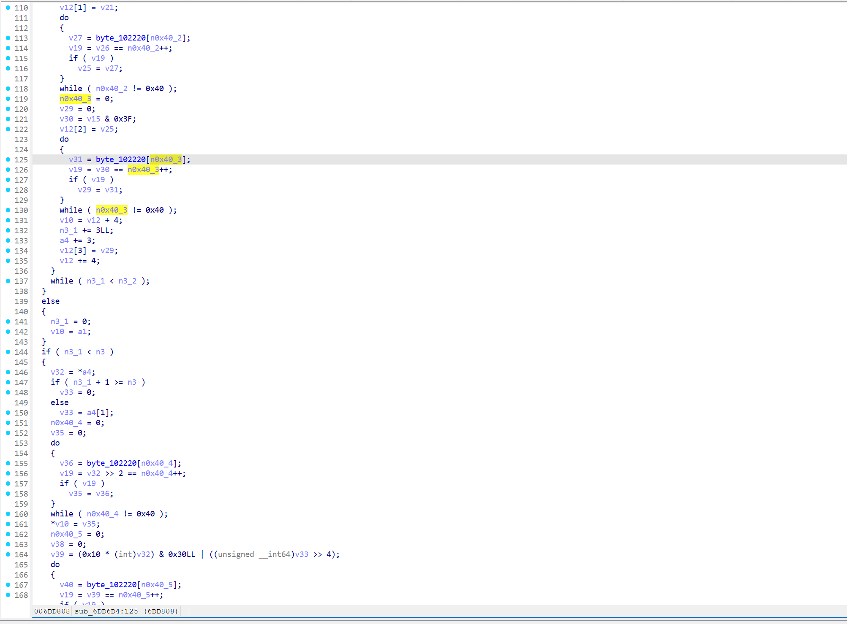Toggle breakpoint dot on line 137
Viewport: 847px width, 624px height.
[x=8, y=281]
